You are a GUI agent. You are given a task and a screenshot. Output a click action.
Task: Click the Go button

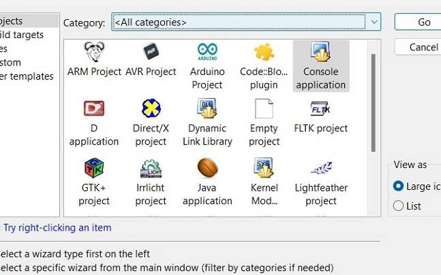(x=418, y=22)
